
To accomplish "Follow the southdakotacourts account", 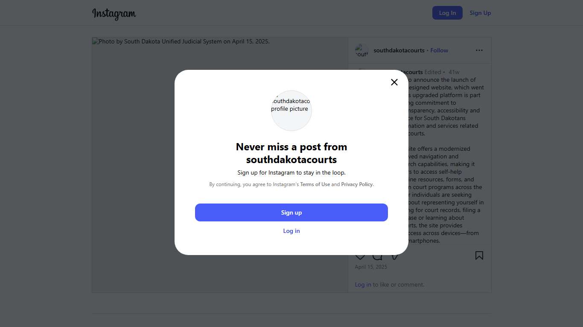I will click(439, 50).
